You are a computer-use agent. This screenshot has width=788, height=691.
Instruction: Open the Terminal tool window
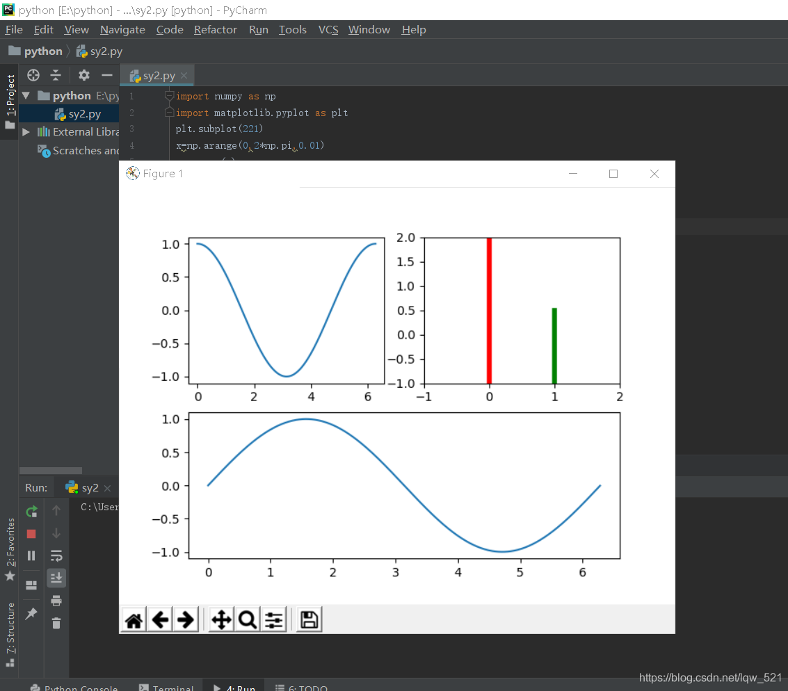[166, 688]
